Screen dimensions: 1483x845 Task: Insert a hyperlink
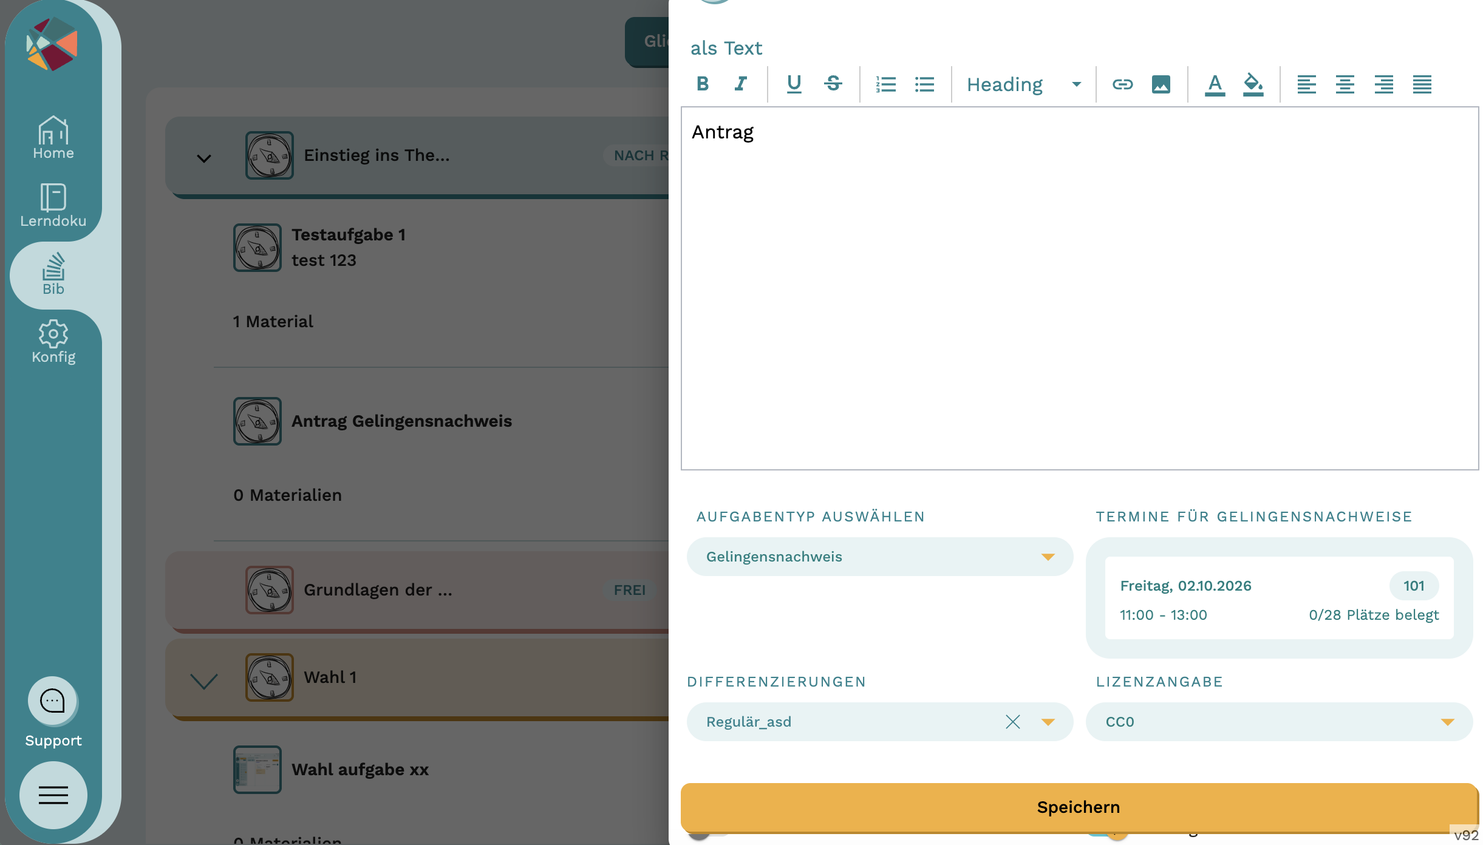1122,84
